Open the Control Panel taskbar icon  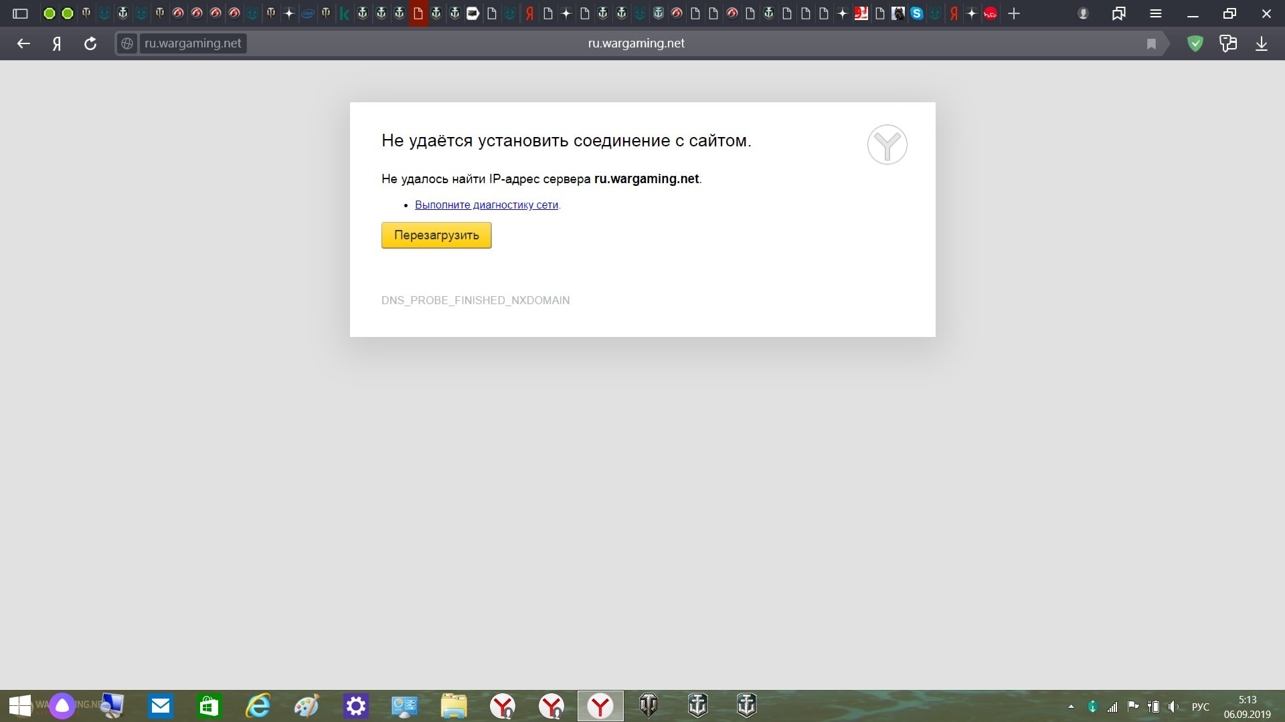[x=405, y=706]
